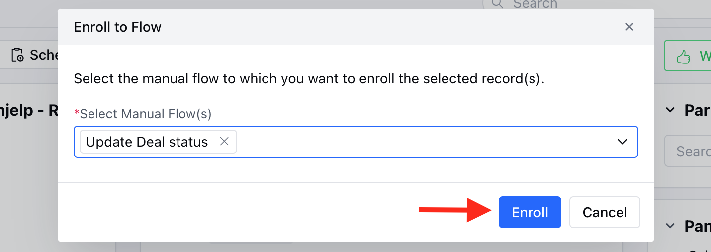This screenshot has width=711, height=252.
Task: Focus the side panel search field
Action: 688,151
